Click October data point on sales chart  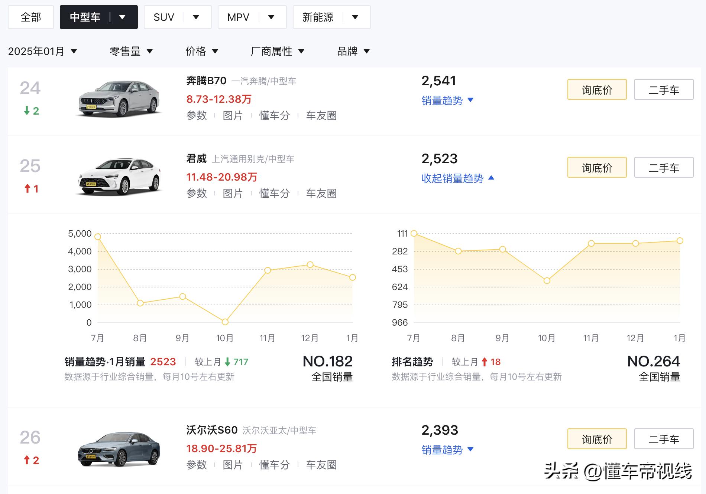[x=225, y=322]
